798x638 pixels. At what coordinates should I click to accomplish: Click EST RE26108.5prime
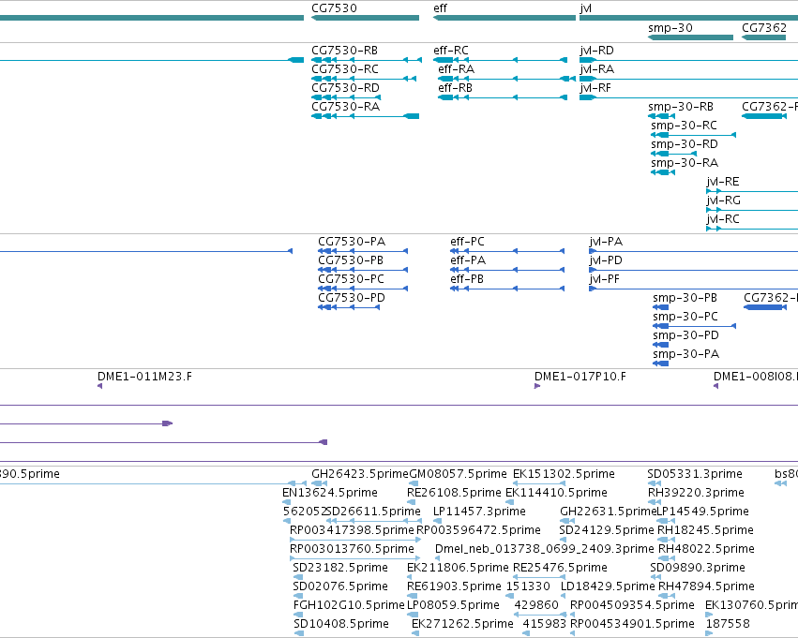412,502
